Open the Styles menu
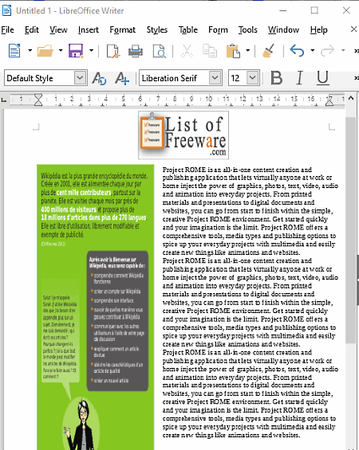359x450 pixels. [157, 29]
